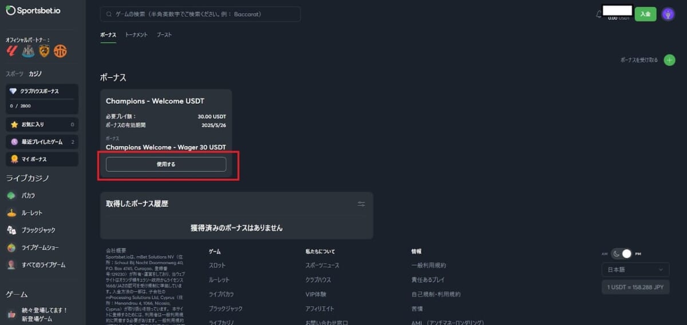Image resolution: width=687 pixels, height=325 pixels.
Task: Open the VIP体験 footer link
Action: [315, 294]
